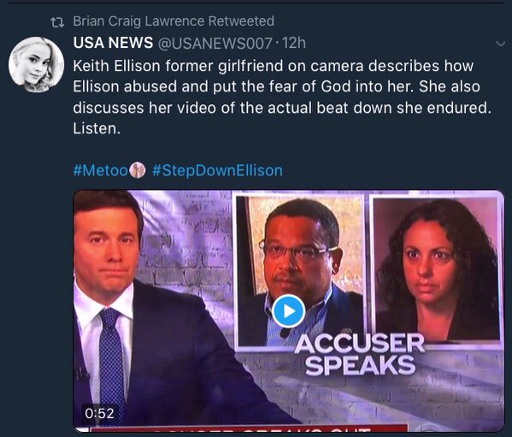Open the tweet options chevron
Image resolution: width=512 pixels, height=437 pixels.
click(x=500, y=44)
